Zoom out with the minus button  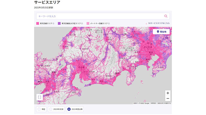tap(168, 98)
